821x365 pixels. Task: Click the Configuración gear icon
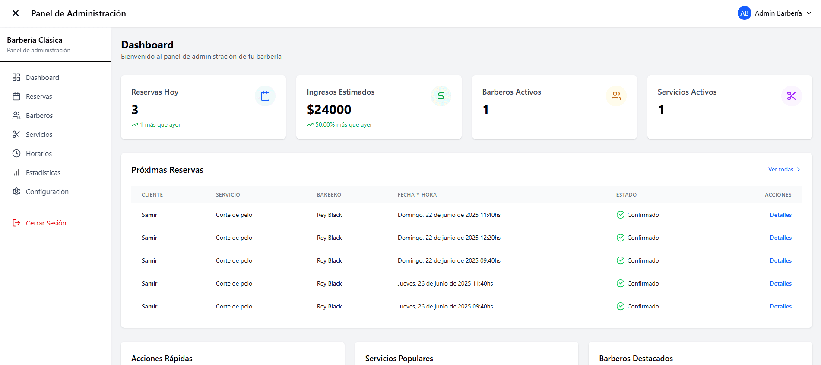pyautogui.click(x=16, y=191)
